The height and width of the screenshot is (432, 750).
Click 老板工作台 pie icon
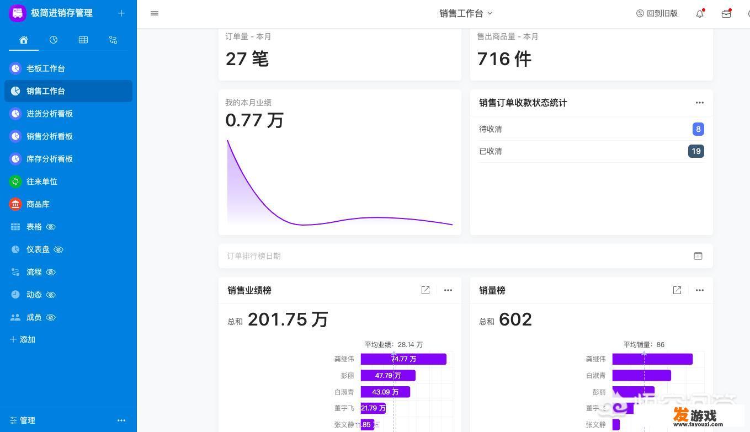point(15,68)
